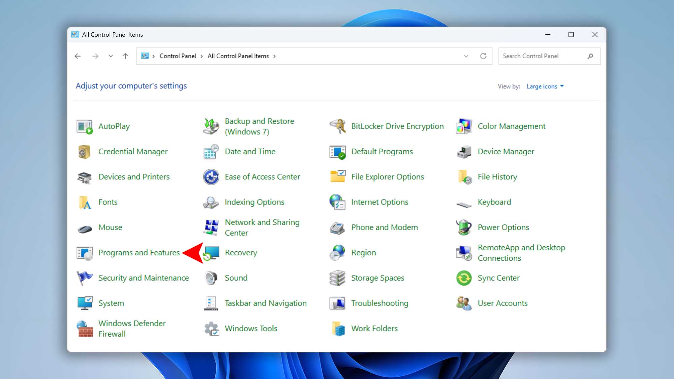Expand chevron after All Control Panel Items
Screen dimensions: 674x379
click(274, 56)
